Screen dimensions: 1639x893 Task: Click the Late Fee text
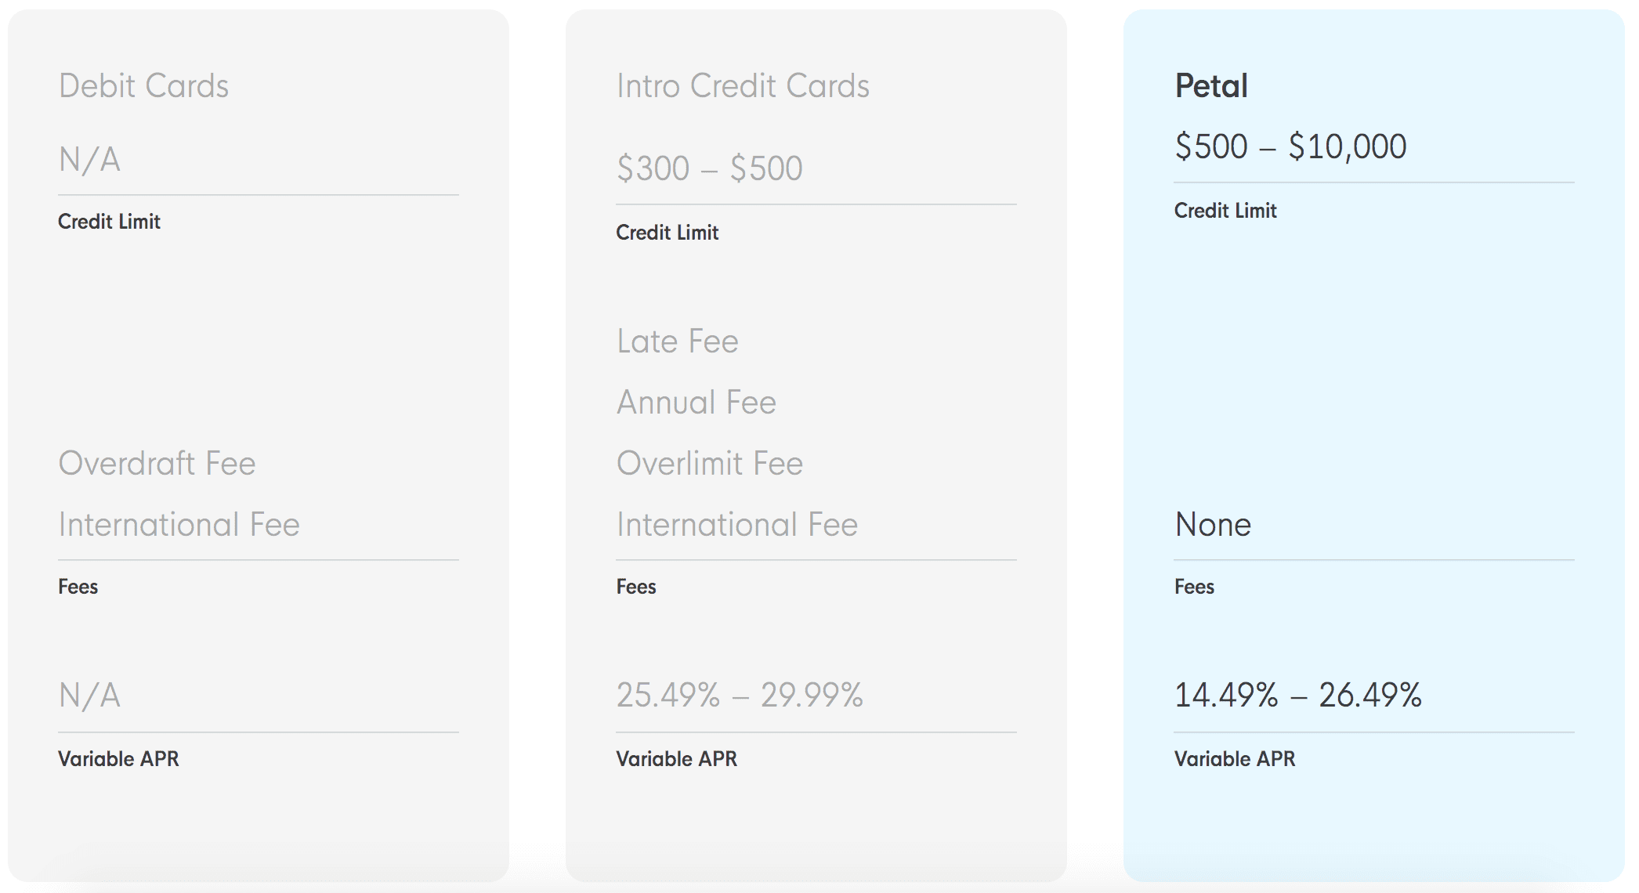point(678,341)
